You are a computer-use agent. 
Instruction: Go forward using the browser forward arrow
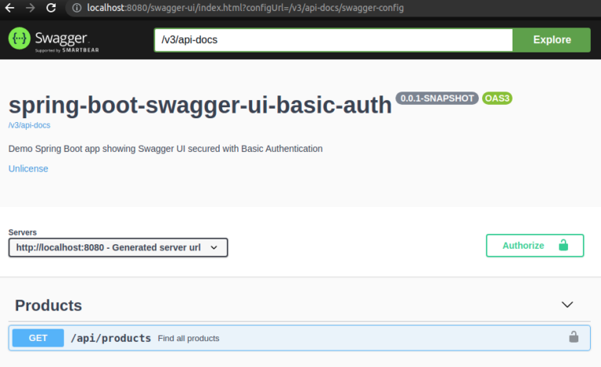(31, 8)
